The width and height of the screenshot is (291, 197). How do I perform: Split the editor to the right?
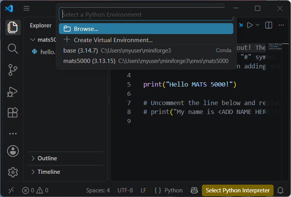click(269, 25)
